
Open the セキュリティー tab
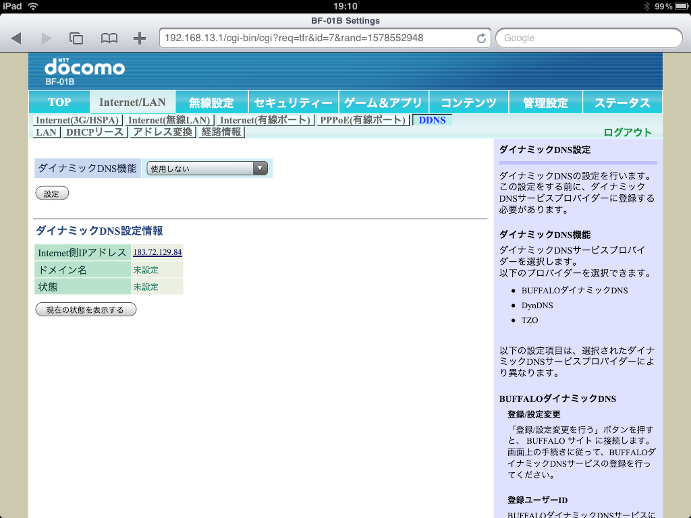[294, 103]
